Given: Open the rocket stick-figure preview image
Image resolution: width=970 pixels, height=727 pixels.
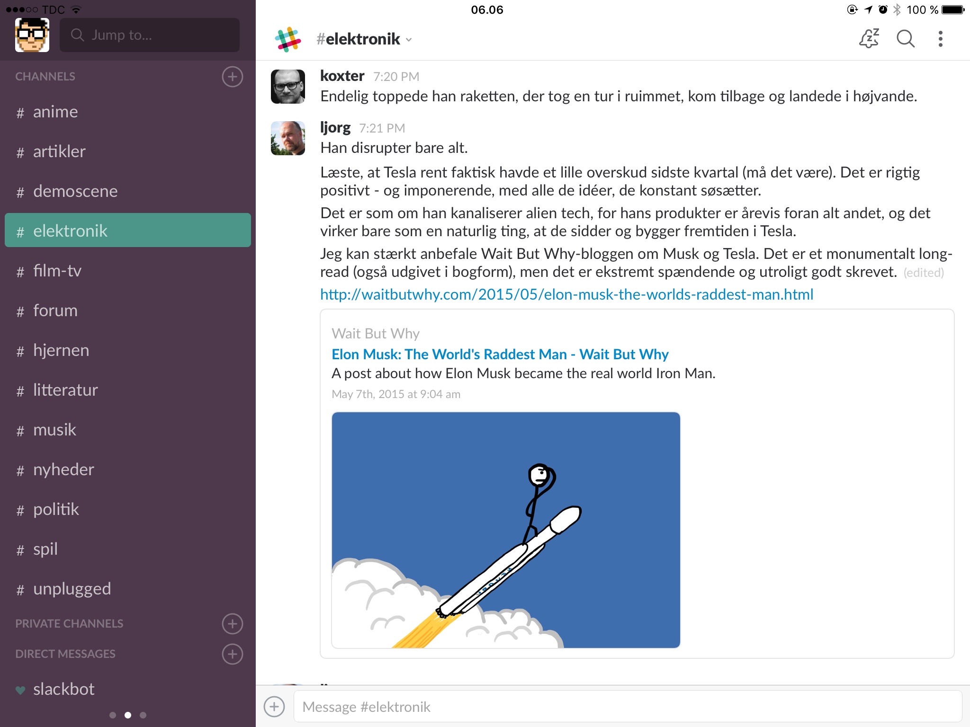Looking at the screenshot, I should [x=506, y=530].
